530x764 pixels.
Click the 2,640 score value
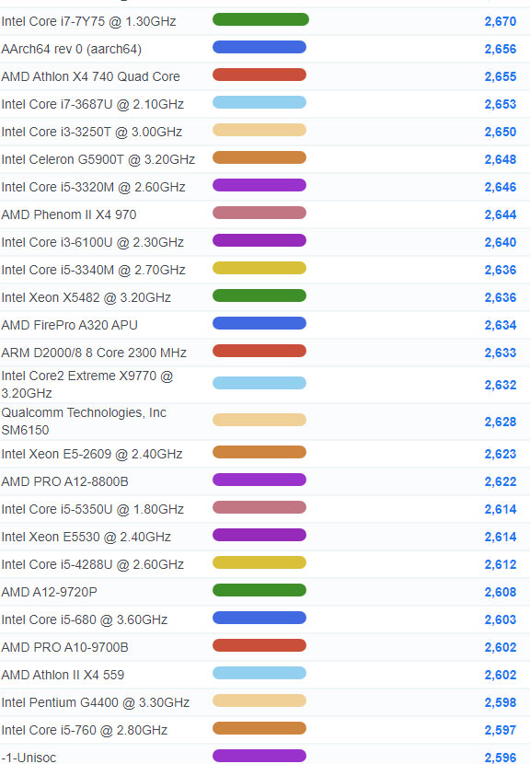[x=501, y=242]
